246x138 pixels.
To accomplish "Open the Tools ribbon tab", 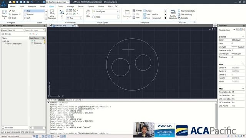I will coord(60,7).
